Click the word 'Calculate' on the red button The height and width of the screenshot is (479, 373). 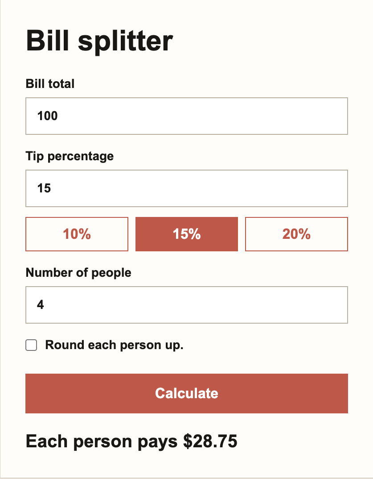[x=187, y=393]
